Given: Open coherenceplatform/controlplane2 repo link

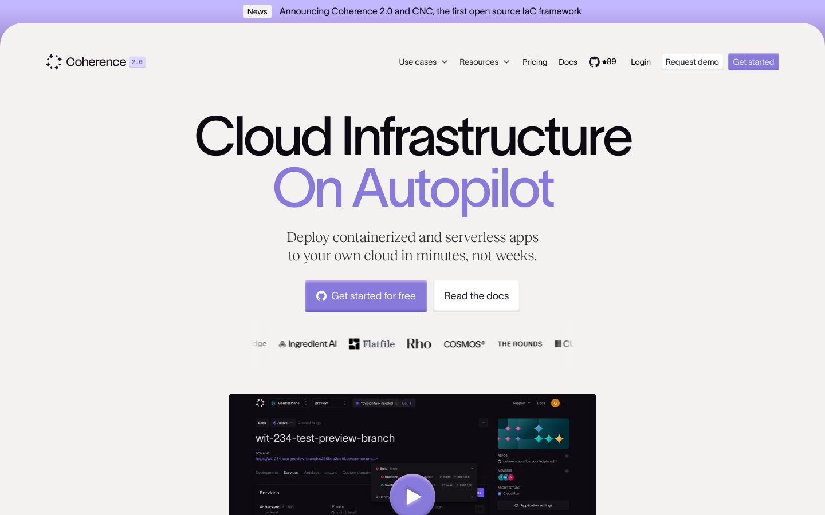Looking at the screenshot, I should [x=528, y=461].
